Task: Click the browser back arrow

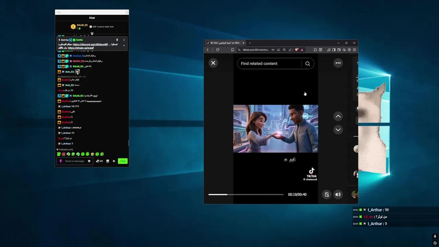Action: [x=207, y=50]
